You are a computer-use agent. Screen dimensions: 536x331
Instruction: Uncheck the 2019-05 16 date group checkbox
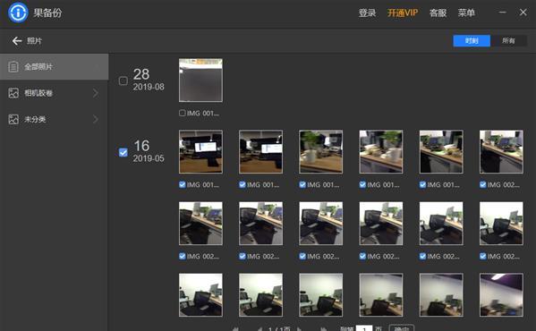tap(123, 152)
